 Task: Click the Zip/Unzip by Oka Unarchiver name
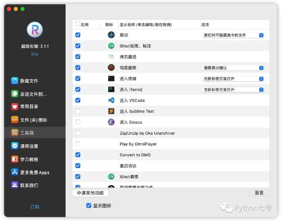point(147,133)
